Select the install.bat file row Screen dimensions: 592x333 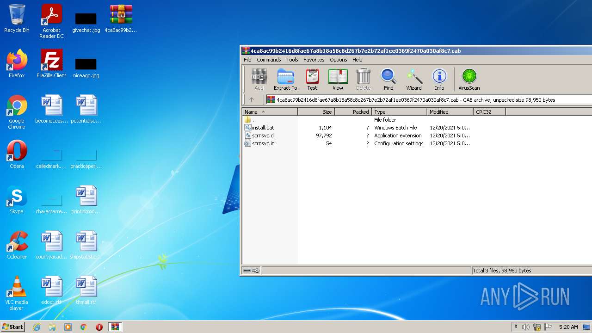click(357, 128)
